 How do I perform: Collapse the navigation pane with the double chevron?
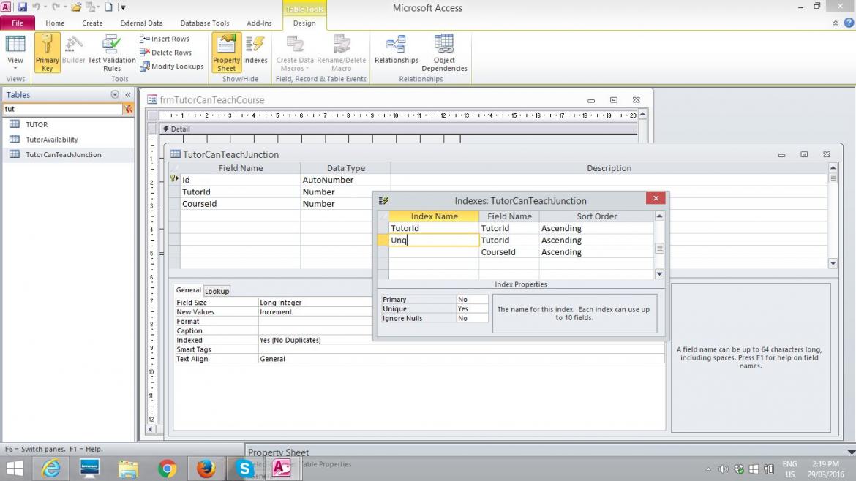(128, 94)
